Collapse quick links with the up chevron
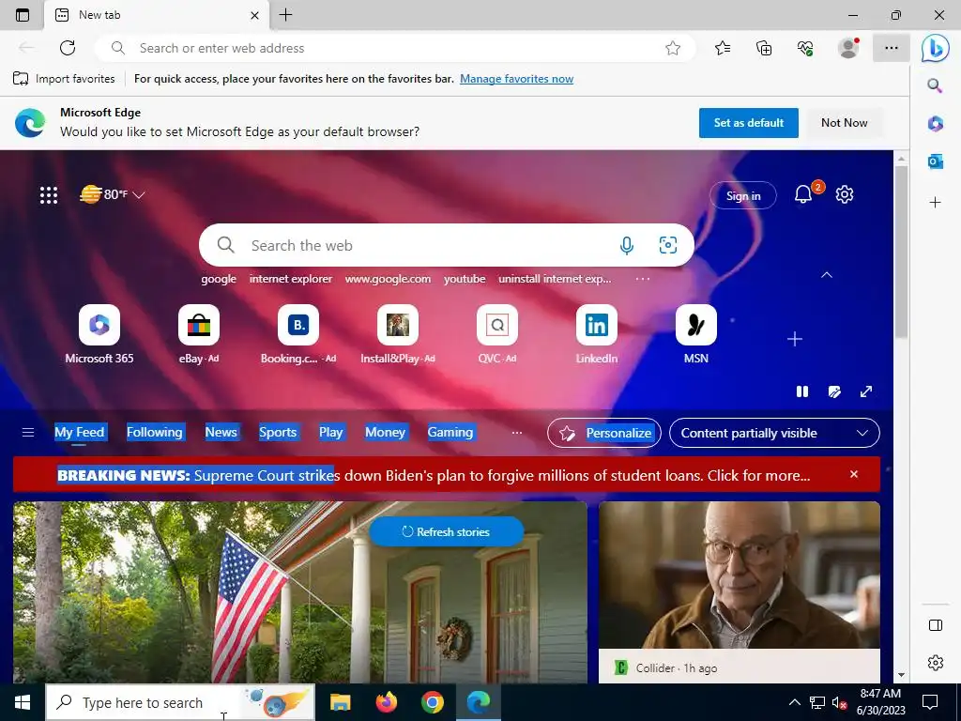Image resolution: width=961 pixels, height=721 pixels. click(x=827, y=275)
